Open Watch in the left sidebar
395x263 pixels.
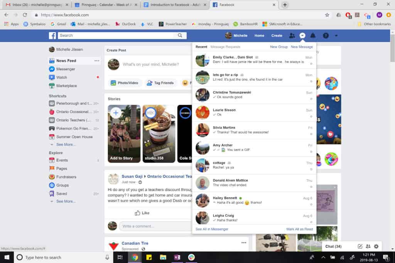point(58,77)
